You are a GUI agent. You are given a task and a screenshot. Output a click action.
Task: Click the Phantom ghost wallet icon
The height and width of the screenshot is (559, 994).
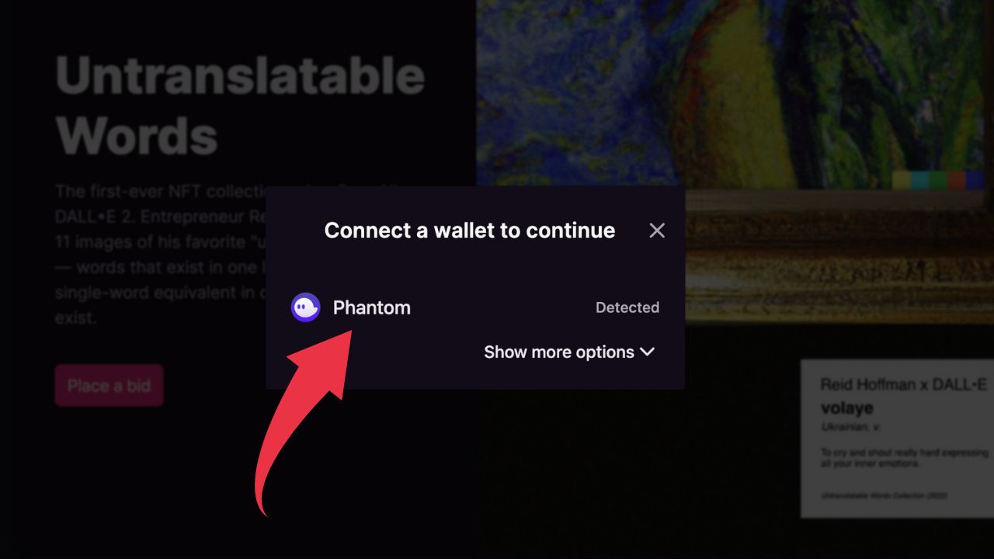tap(305, 307)
